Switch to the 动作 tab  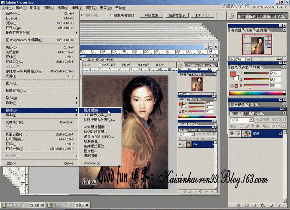click(x=252, y=105)
